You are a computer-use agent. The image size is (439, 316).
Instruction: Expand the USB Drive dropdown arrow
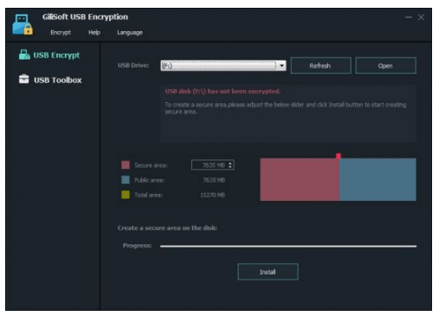(281, 66)
